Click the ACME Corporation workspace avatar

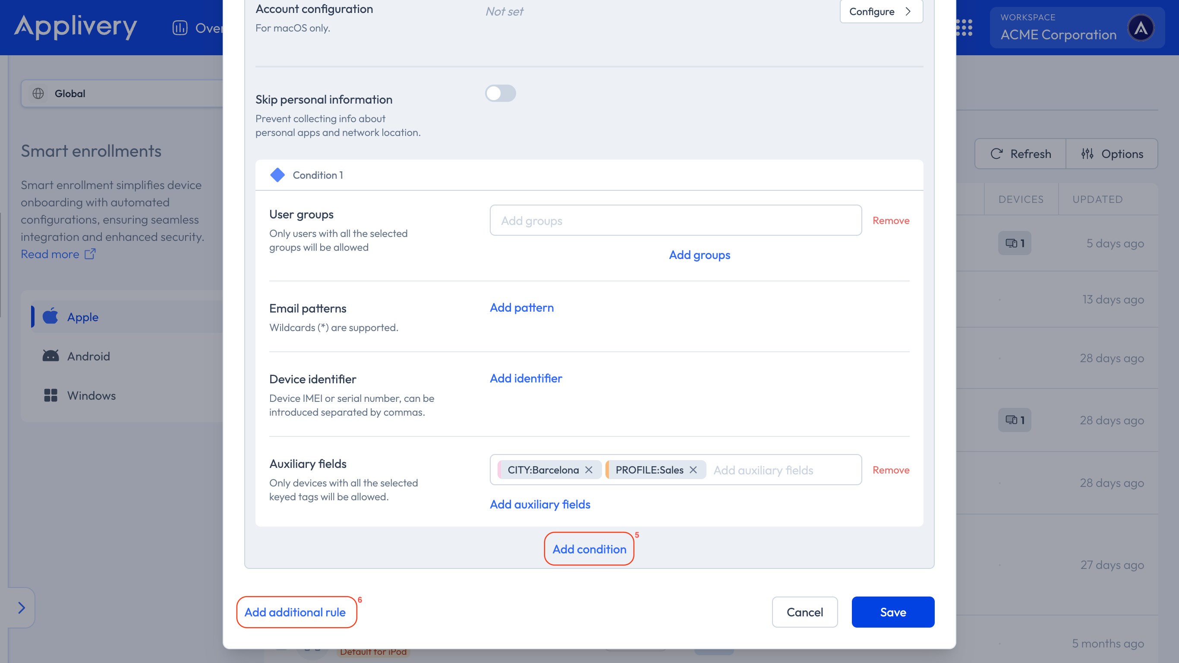(x=1141, y=28)
